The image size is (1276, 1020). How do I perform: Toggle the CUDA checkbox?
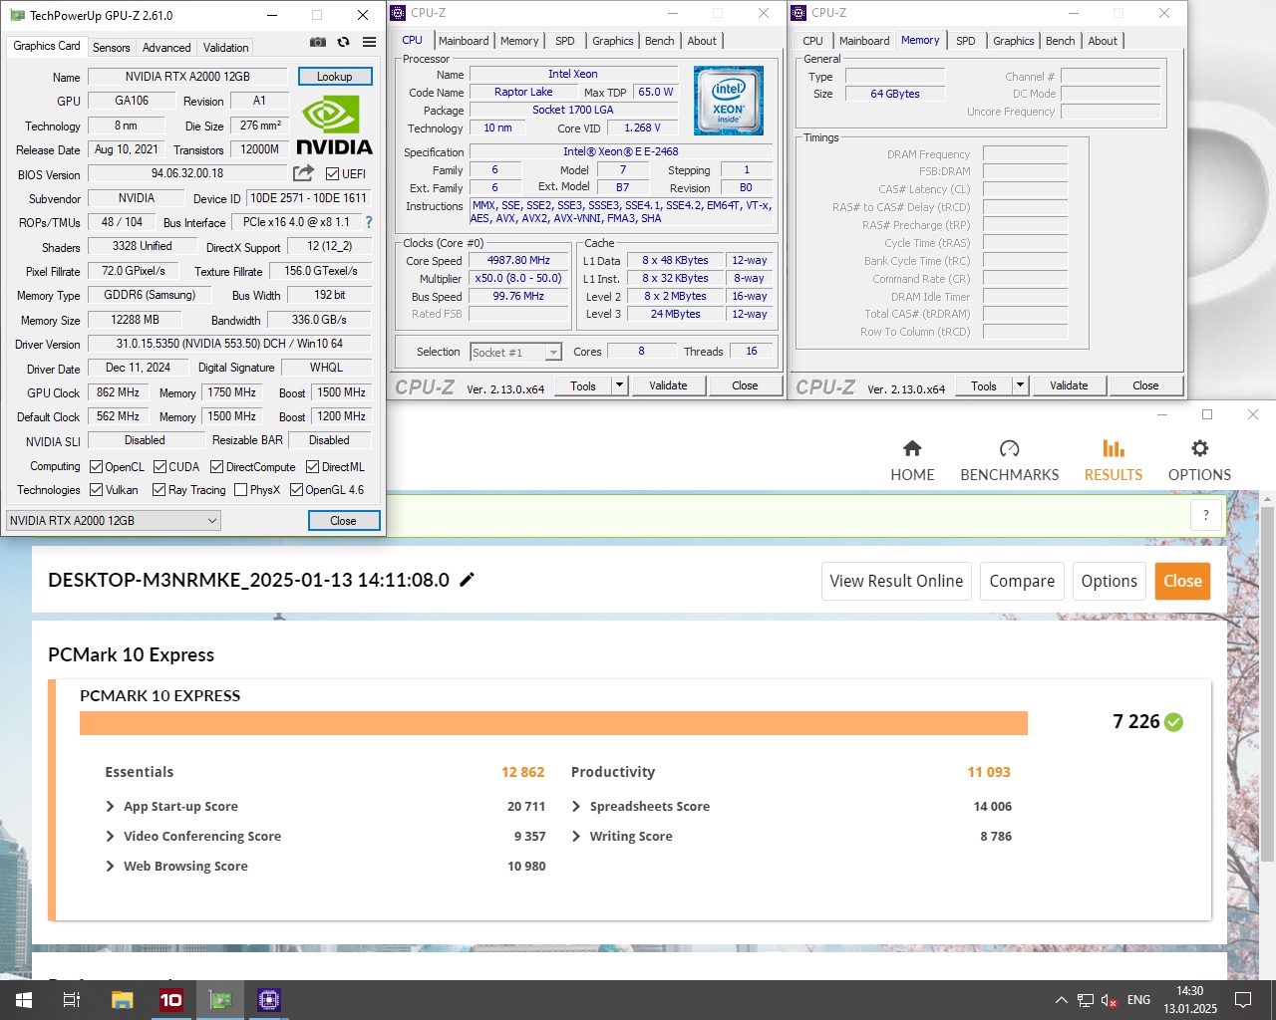point(159,466)
